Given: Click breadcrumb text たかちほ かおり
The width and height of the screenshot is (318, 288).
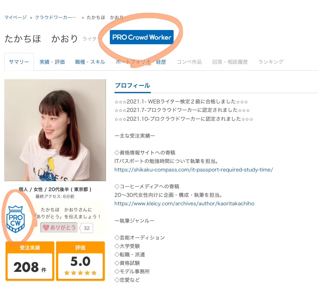Looking at the screenshot, I should point(105,17).
